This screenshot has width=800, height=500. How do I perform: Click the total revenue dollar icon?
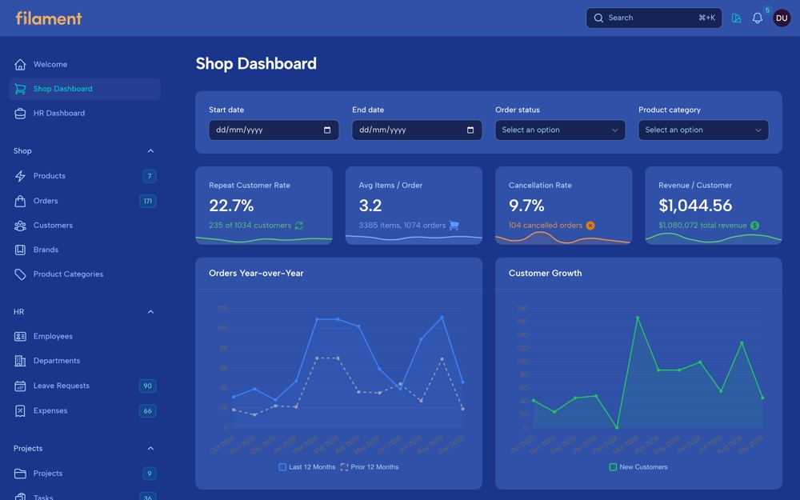click(754, 226)
